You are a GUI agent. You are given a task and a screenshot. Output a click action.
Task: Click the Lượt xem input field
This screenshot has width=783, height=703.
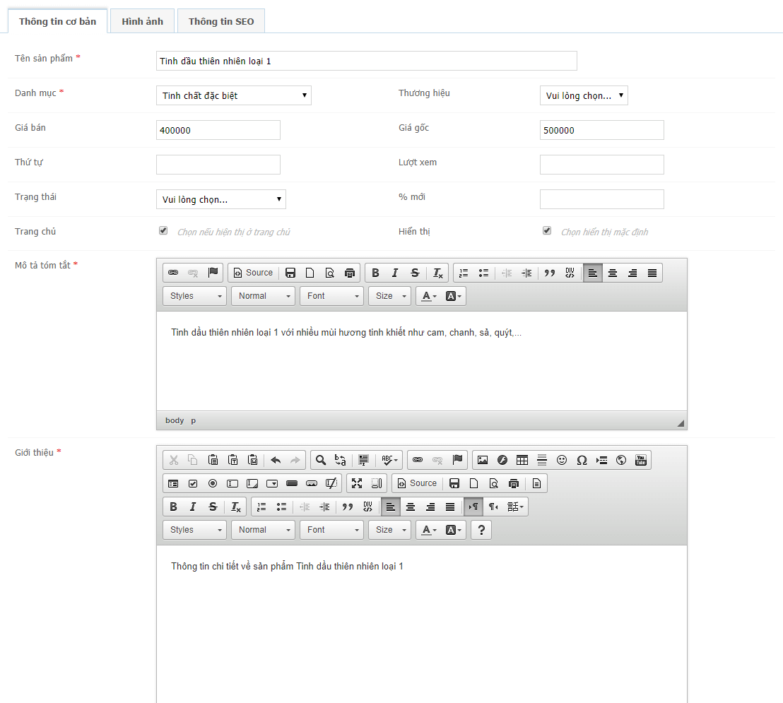click(x=601, y=165)
